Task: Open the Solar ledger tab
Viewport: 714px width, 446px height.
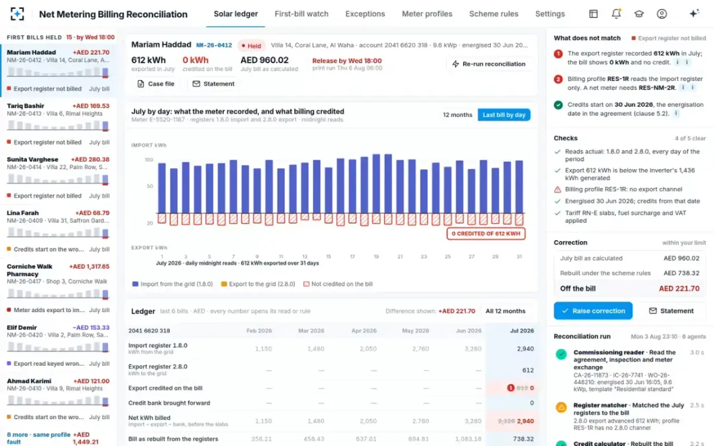Action: coord(236,14)
